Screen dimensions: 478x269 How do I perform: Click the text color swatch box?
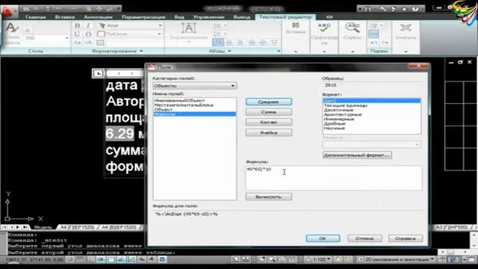[101, 34]
